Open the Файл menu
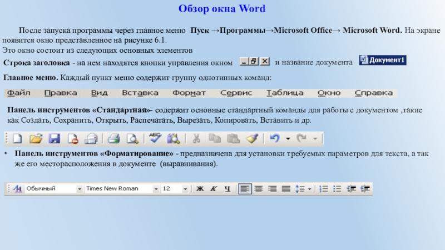The image size is (445, 250). 19,93
